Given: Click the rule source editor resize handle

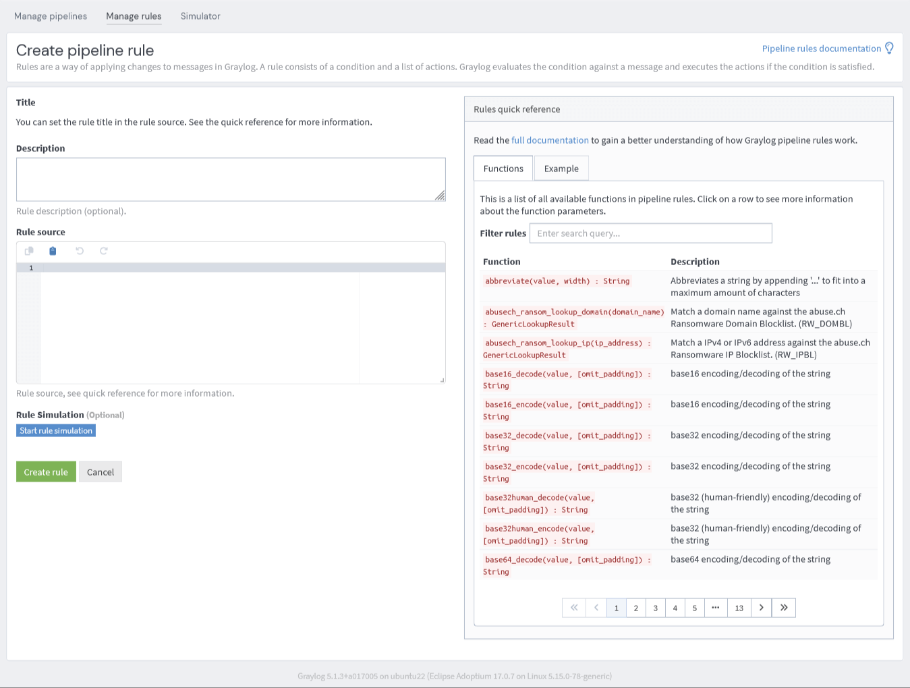Looking at the screenshot, I should 442,380.
